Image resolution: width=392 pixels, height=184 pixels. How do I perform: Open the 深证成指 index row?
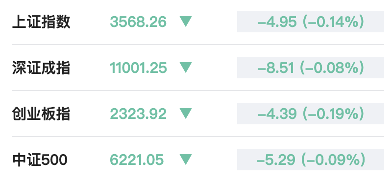pos(198,68)
